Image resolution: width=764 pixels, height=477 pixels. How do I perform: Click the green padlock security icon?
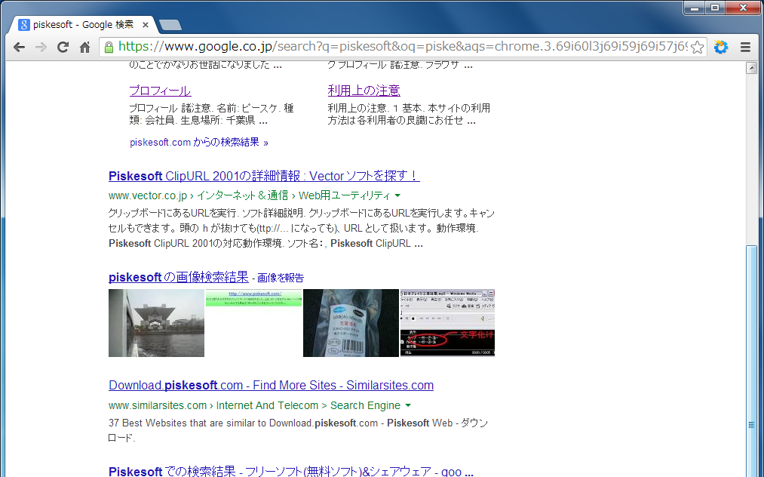[x=109, y=48]
